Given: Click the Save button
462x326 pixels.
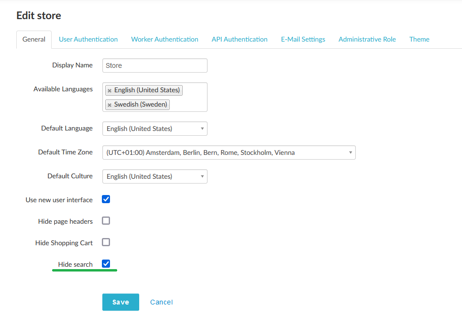Looking at the screenshot, I should (121, 302).
